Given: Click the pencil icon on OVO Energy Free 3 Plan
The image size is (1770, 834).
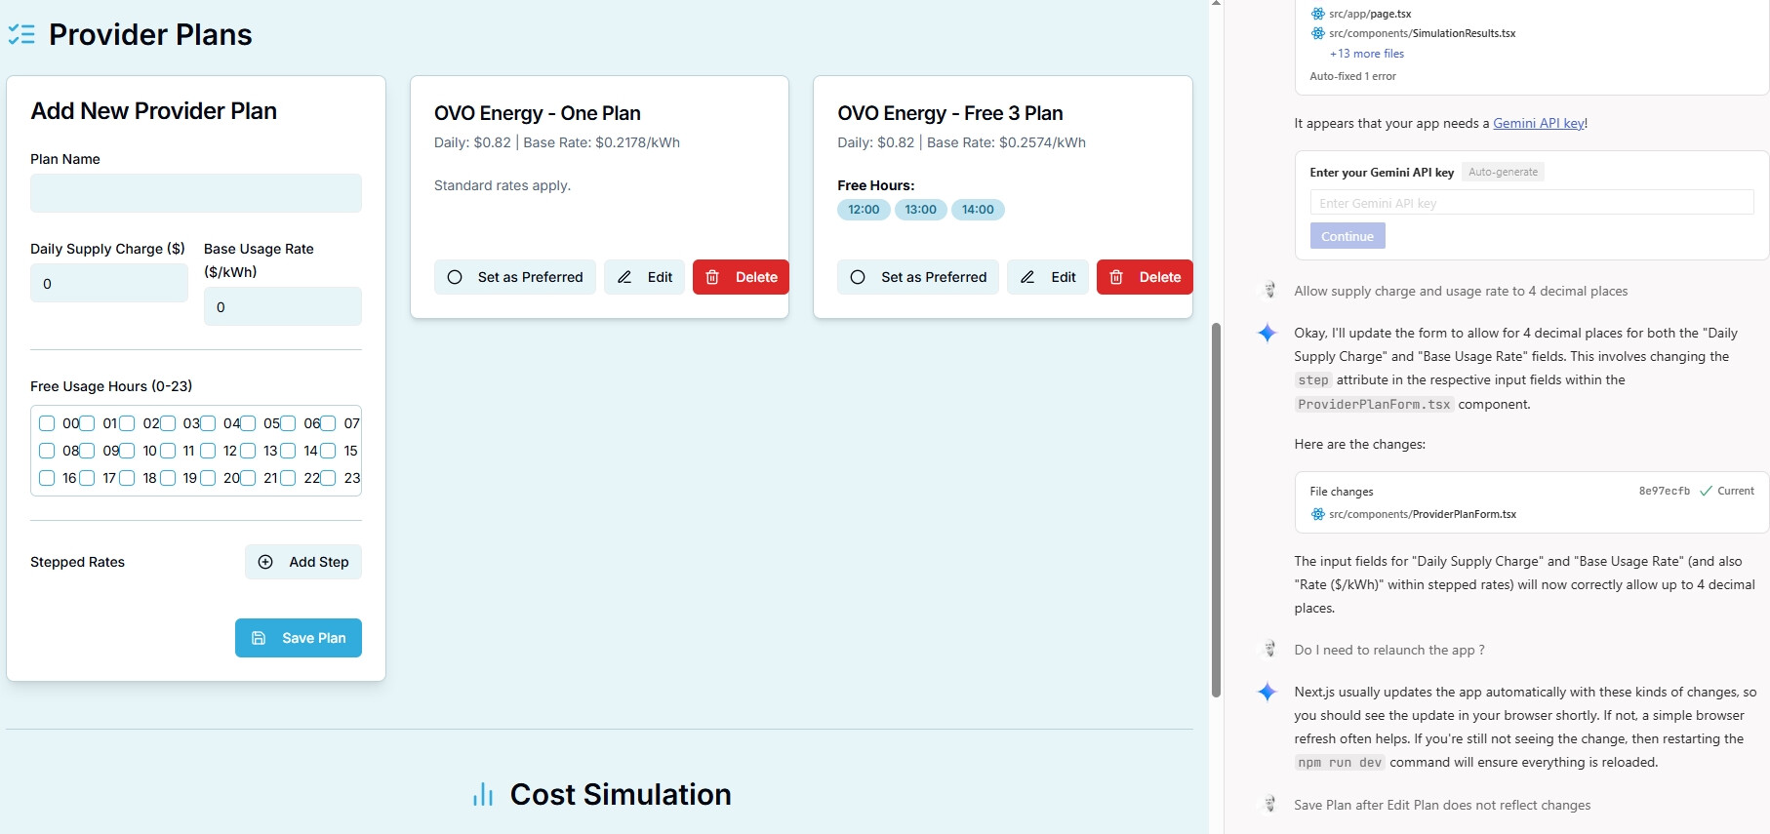Looking at the screenshot, I should (1027, 277).
